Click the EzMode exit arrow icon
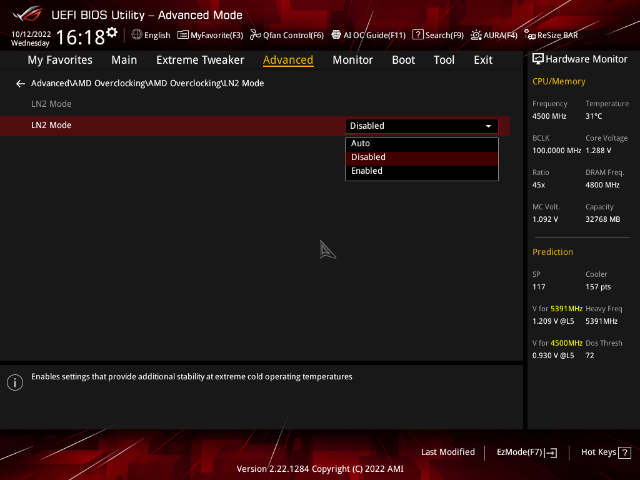This screenshot has width=640, height=480. 551,452
